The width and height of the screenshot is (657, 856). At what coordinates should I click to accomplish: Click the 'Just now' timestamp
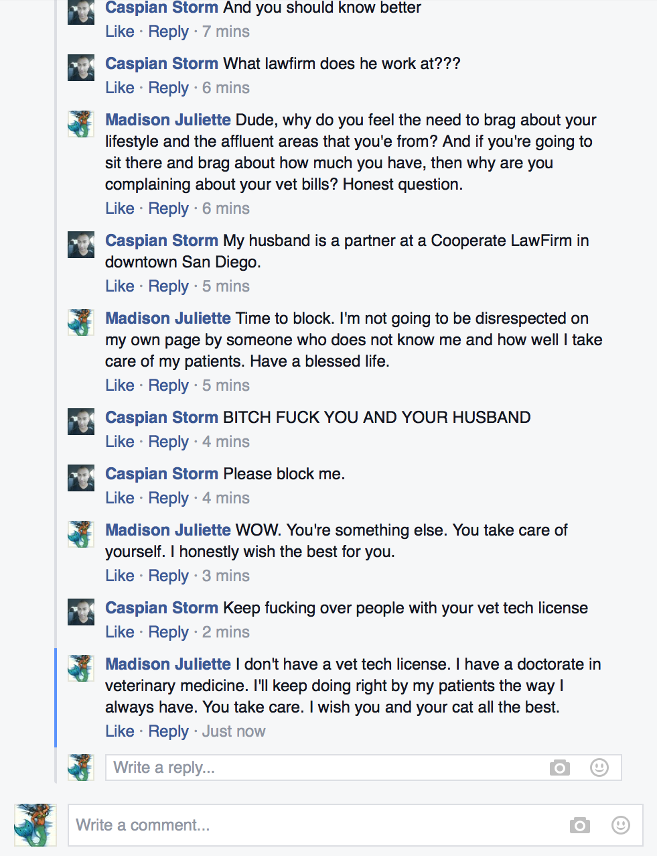(x=234, y=731)
